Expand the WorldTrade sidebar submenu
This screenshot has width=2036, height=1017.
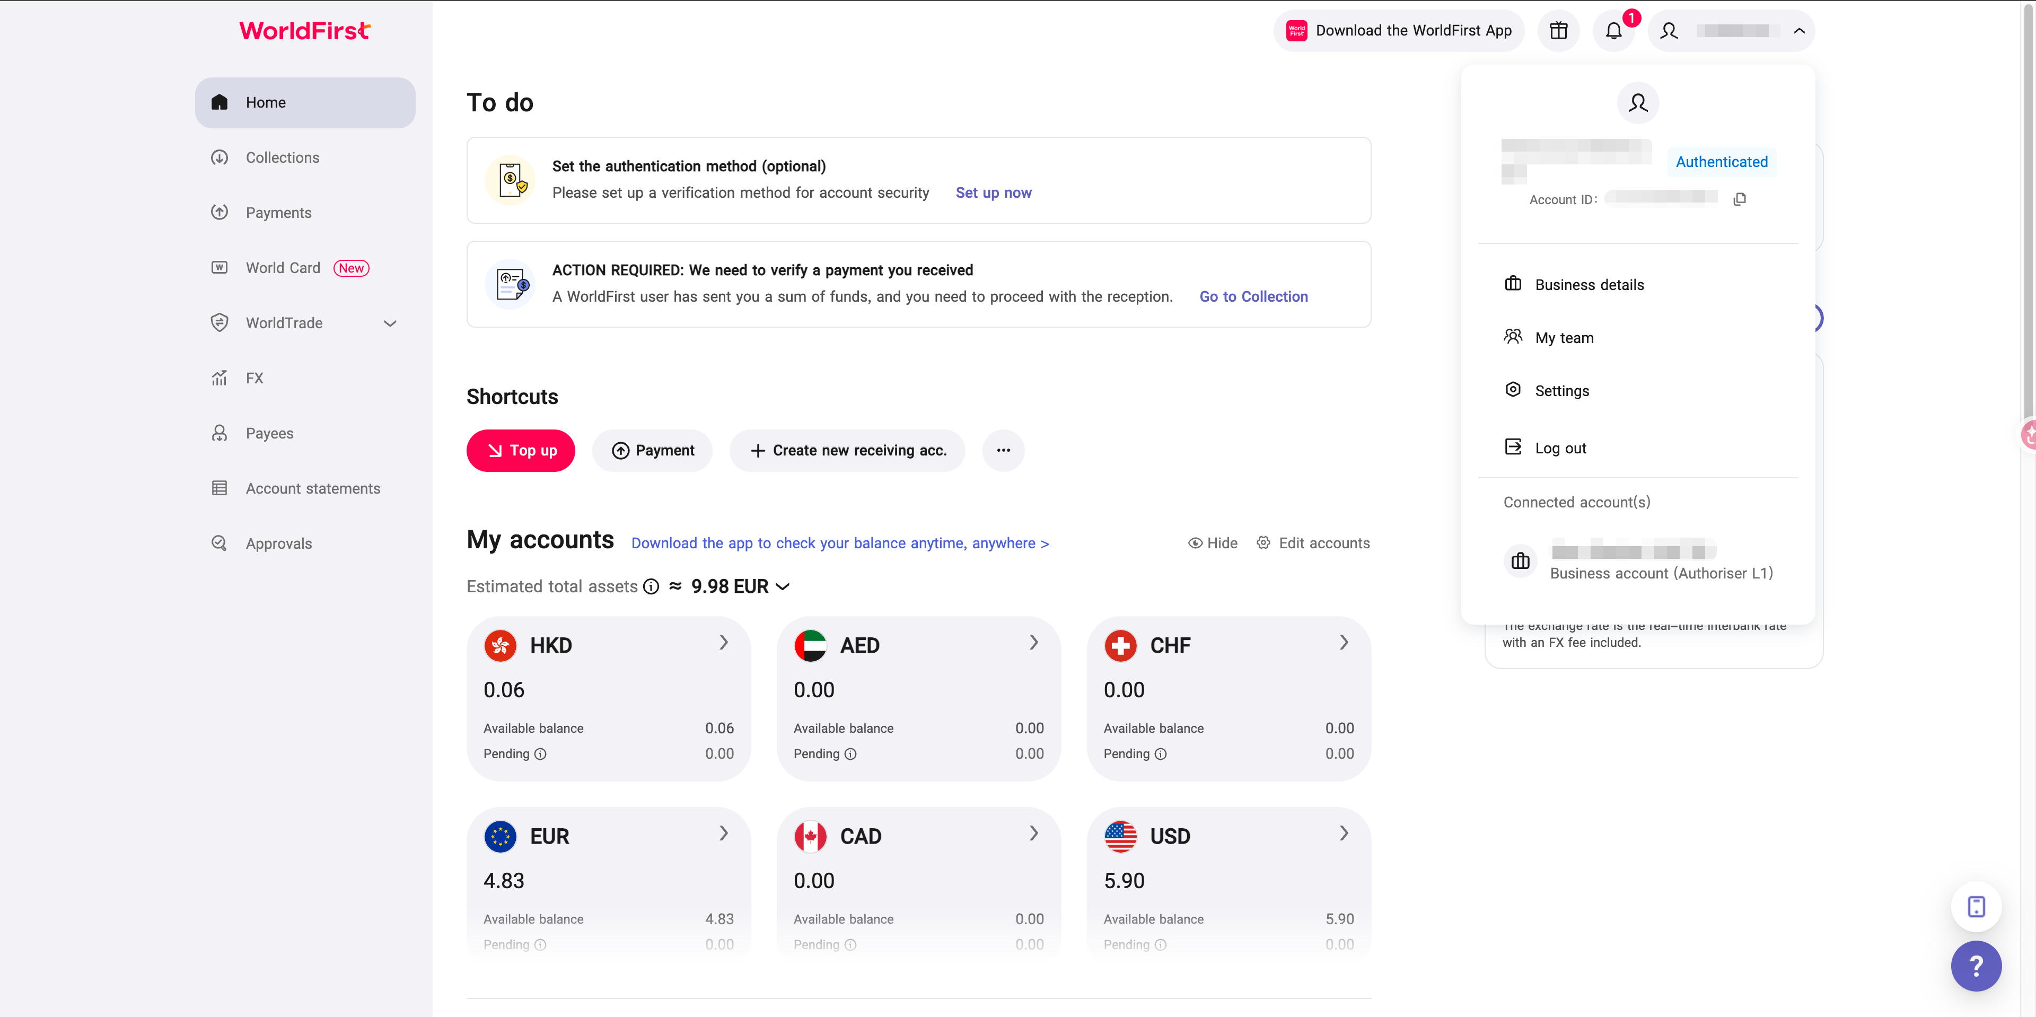(390, 323)
